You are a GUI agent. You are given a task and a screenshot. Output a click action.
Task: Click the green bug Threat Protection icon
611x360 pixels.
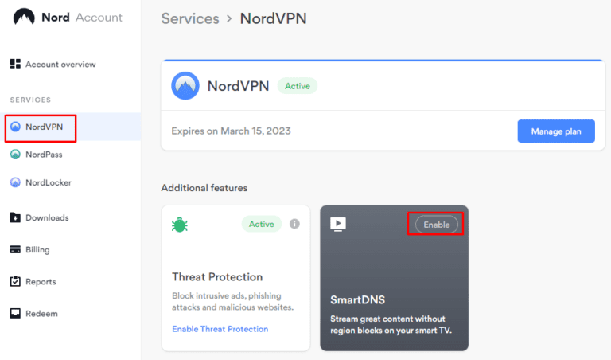[x=179, y=225]
